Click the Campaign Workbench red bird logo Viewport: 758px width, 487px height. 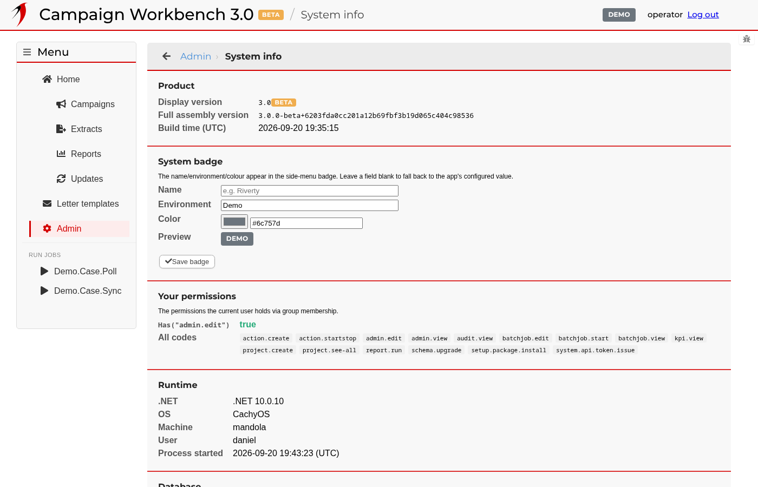19,14
